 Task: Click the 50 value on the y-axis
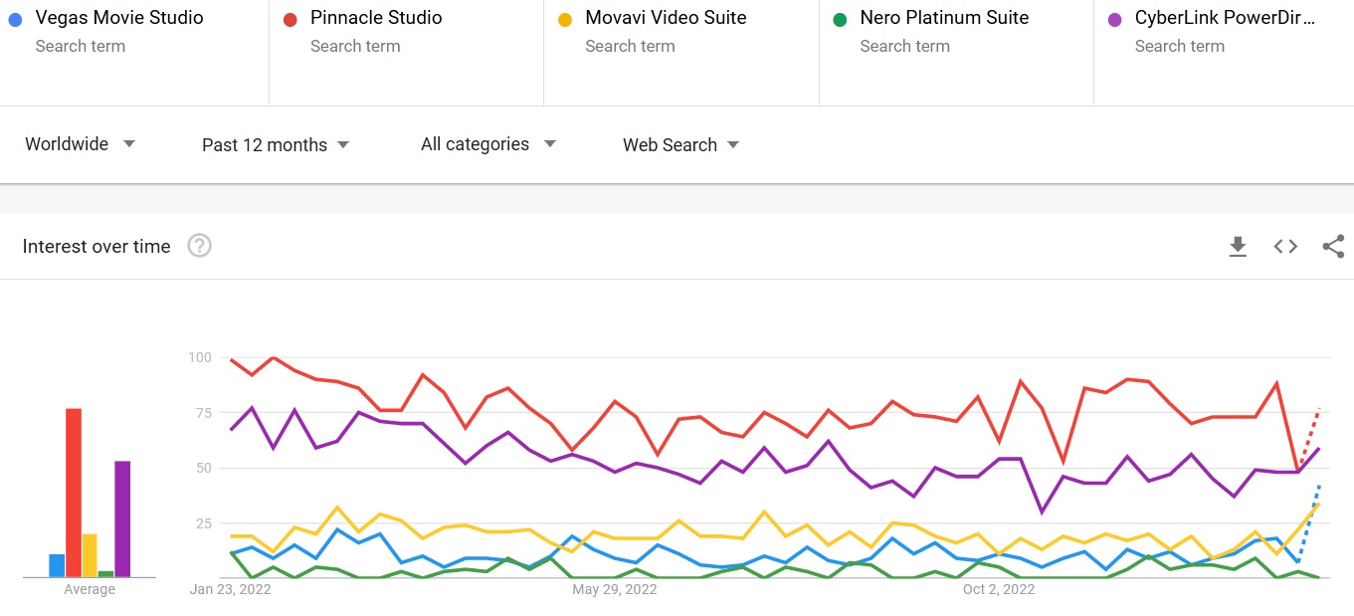point(204,468)
